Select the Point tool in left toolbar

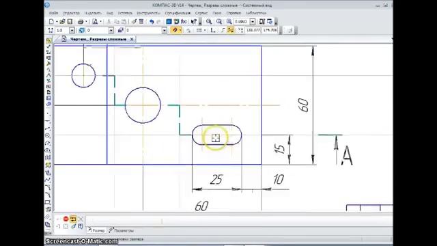point(48,114)
